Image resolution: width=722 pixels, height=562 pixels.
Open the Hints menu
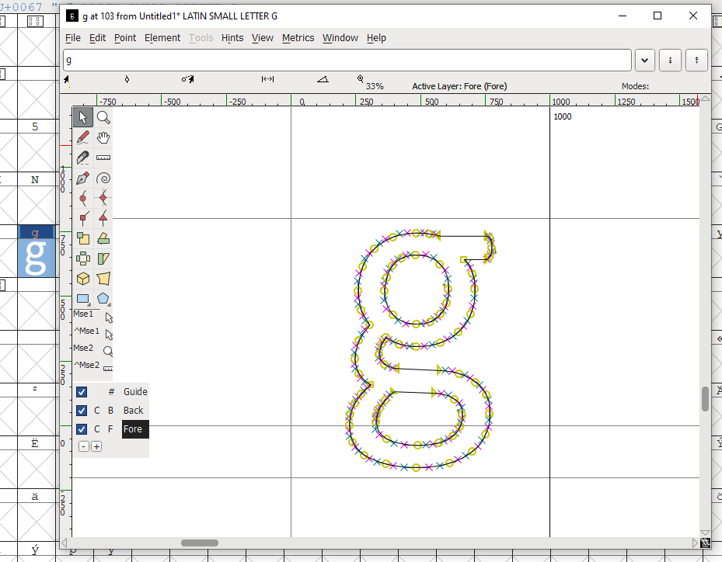pos(232,38)
